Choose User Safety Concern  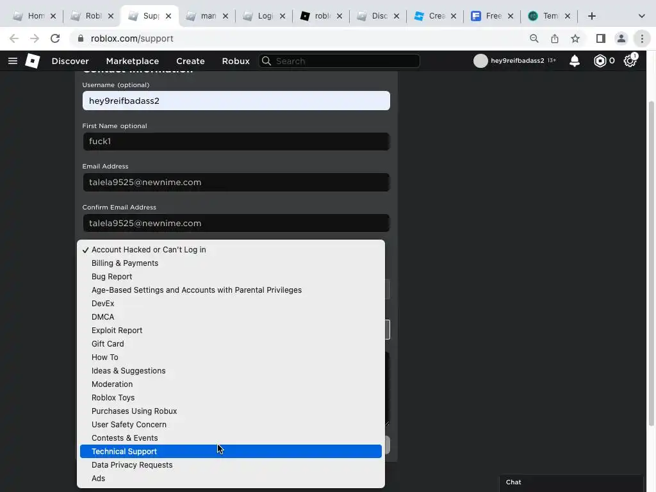point(231,424)
